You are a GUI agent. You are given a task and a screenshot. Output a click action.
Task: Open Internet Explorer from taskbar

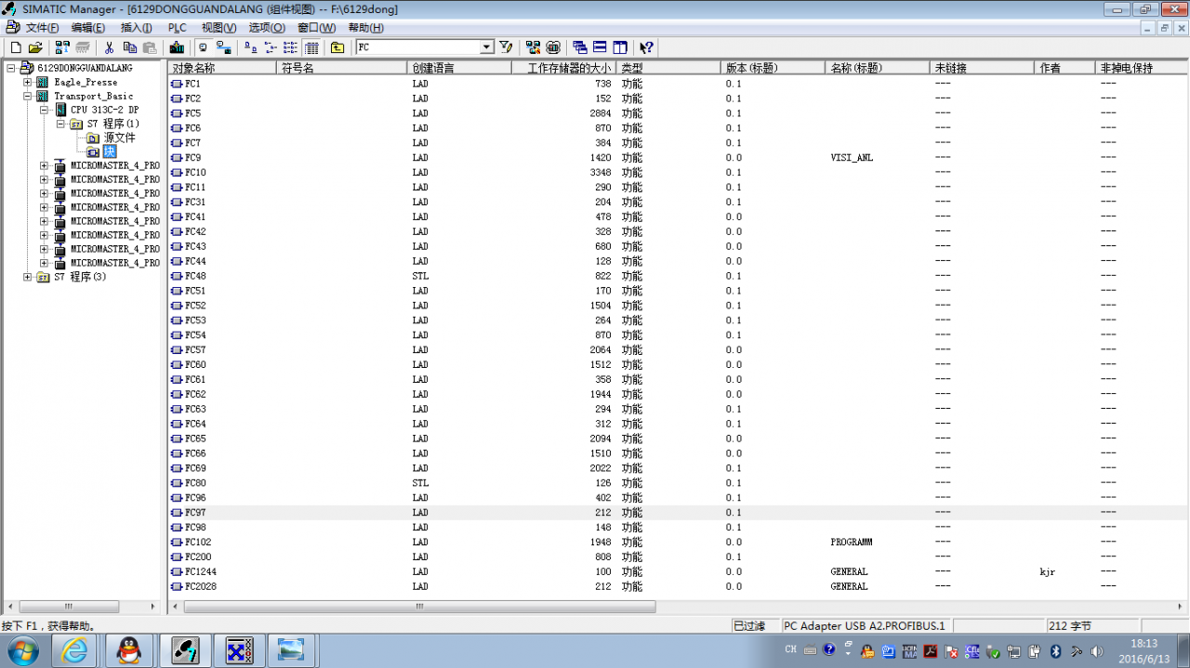74,650
